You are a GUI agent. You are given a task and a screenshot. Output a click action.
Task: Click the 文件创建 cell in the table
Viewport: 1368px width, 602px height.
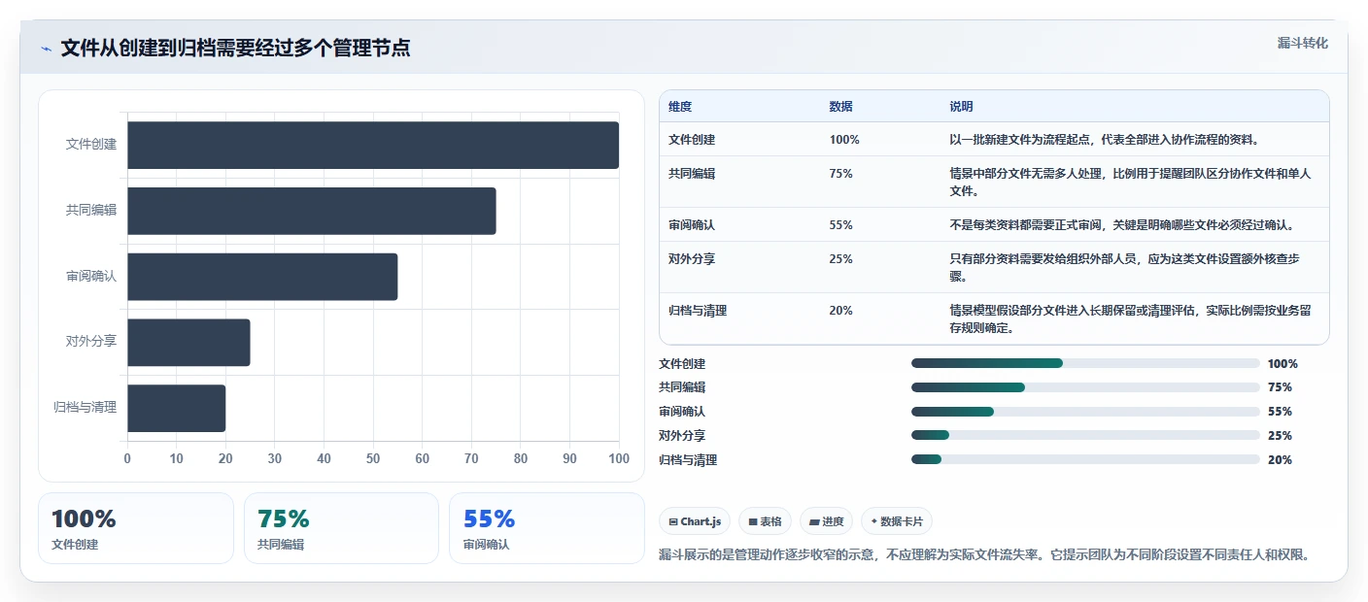pos(692,140)
